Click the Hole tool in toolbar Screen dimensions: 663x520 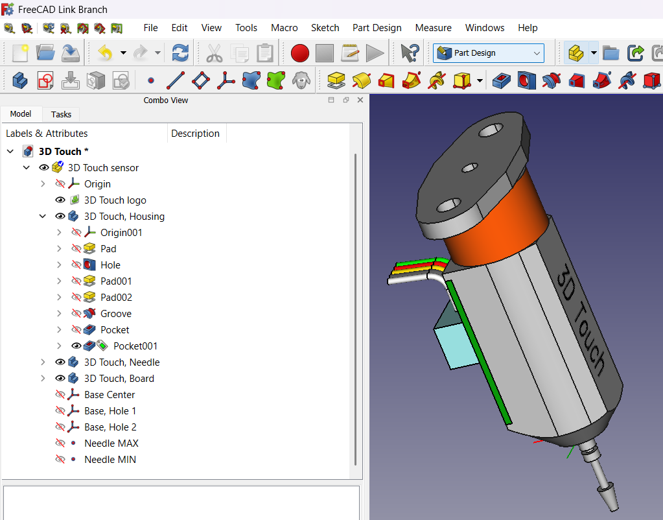click(526, 80)
